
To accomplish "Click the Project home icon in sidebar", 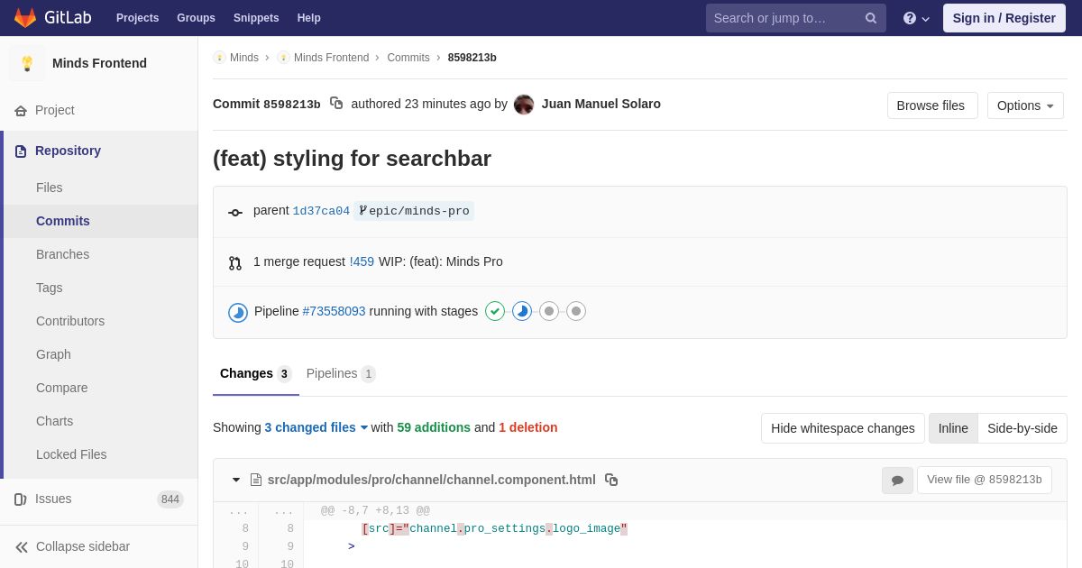I will coord(21,111).
